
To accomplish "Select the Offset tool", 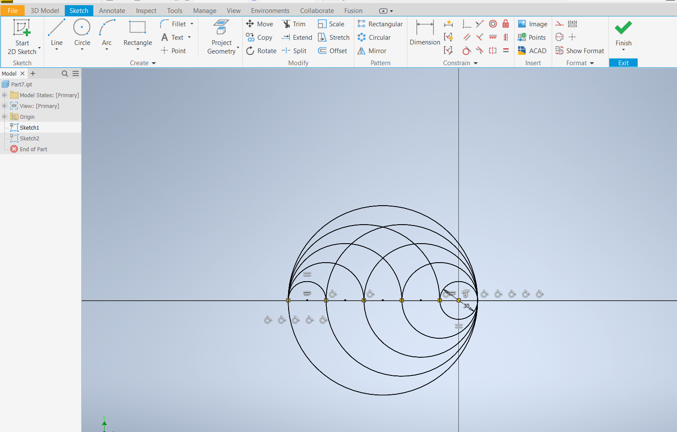I will (x=333, y=51).
